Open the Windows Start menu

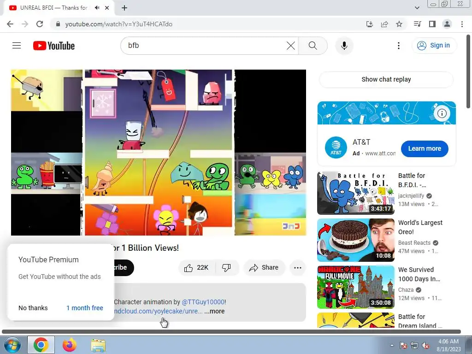[x=12, y=345]
